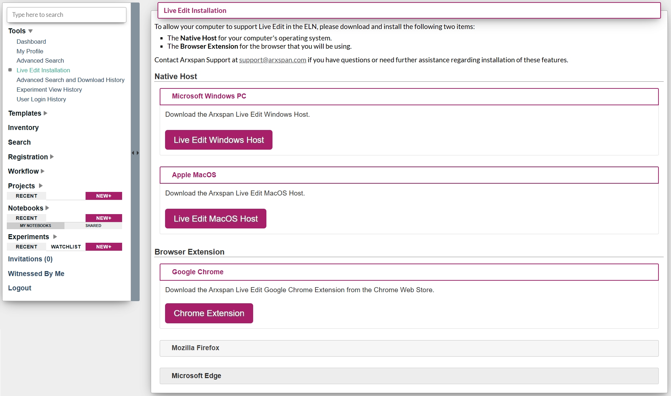Screen dimensions: 671x396
Task: Open the Registration heading
Action: [x=28, y=157]
